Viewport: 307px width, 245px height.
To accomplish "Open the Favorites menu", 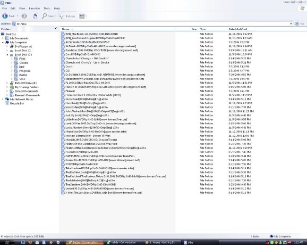I will (34, 8).
